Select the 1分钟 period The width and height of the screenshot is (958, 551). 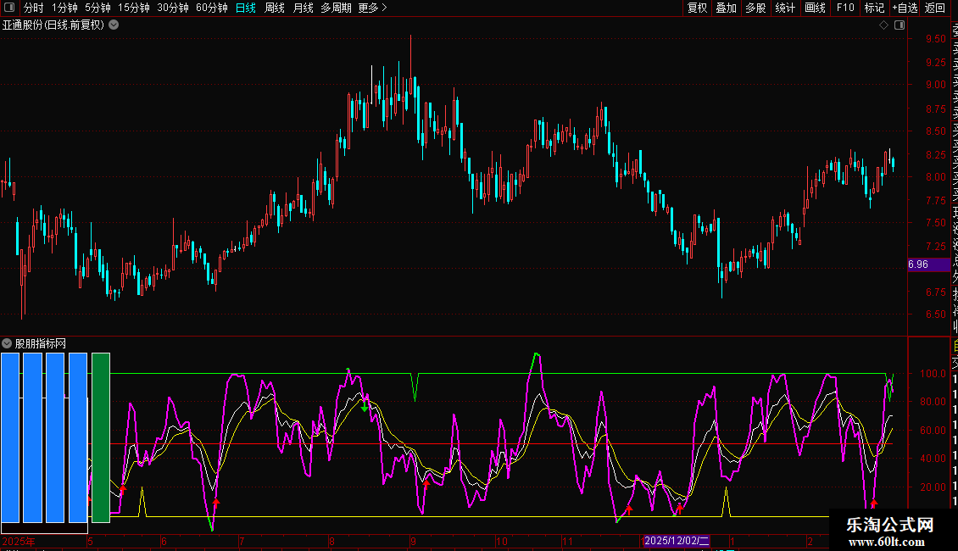point(64,8)
